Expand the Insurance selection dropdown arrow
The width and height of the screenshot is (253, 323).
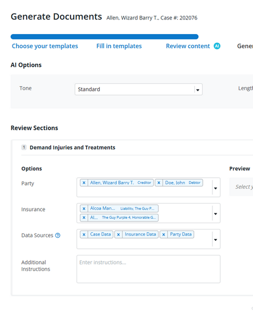pos(216,214)
